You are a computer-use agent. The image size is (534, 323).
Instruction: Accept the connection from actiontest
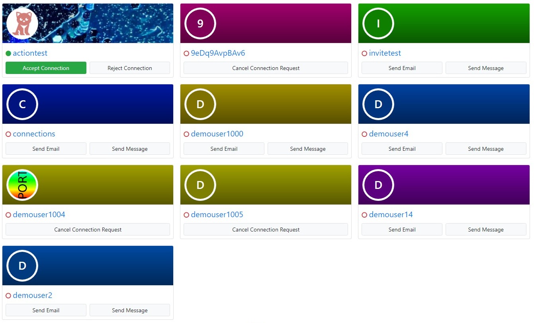point(46,68)
